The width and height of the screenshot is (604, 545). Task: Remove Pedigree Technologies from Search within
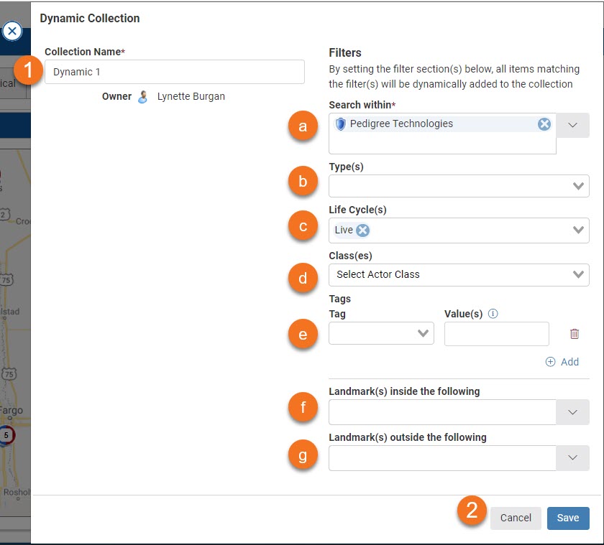click(x=544, y=124)
